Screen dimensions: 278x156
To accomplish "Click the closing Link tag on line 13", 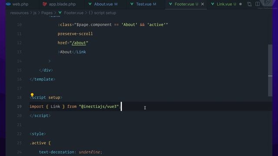I will pos(79,52).
